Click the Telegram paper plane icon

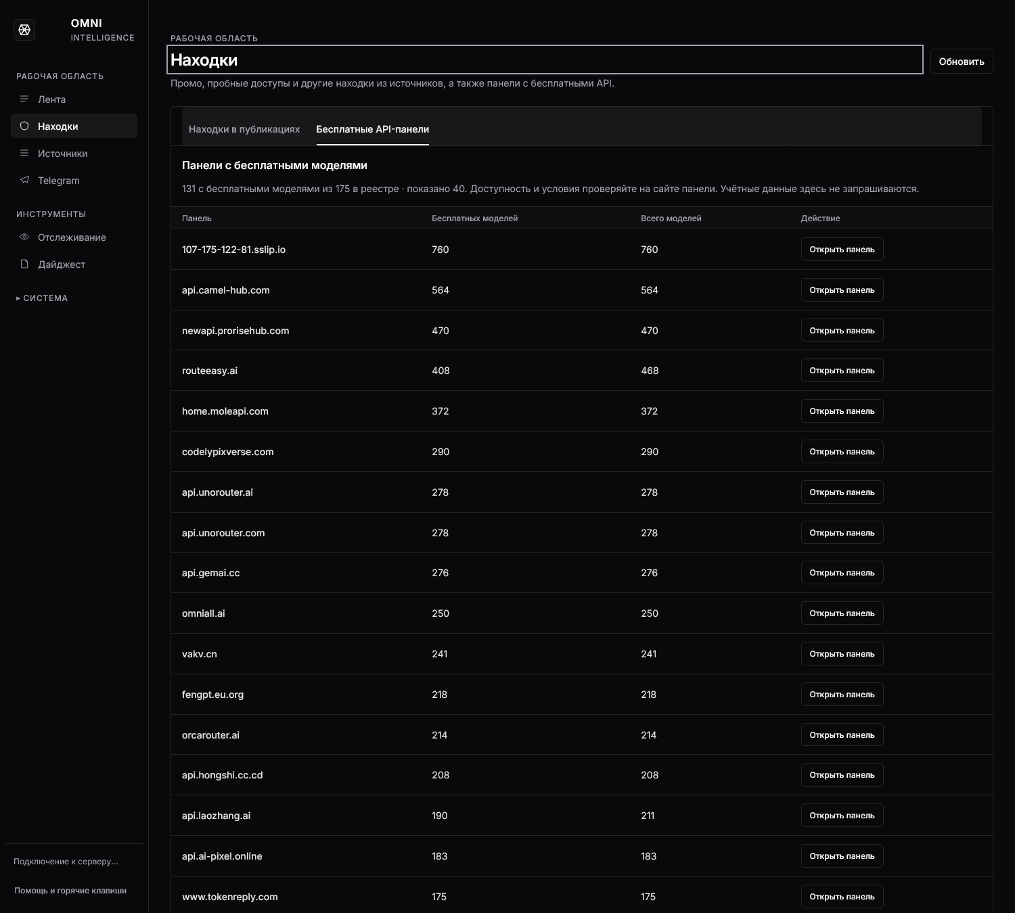pyautogui.click(x=24, y=180)
